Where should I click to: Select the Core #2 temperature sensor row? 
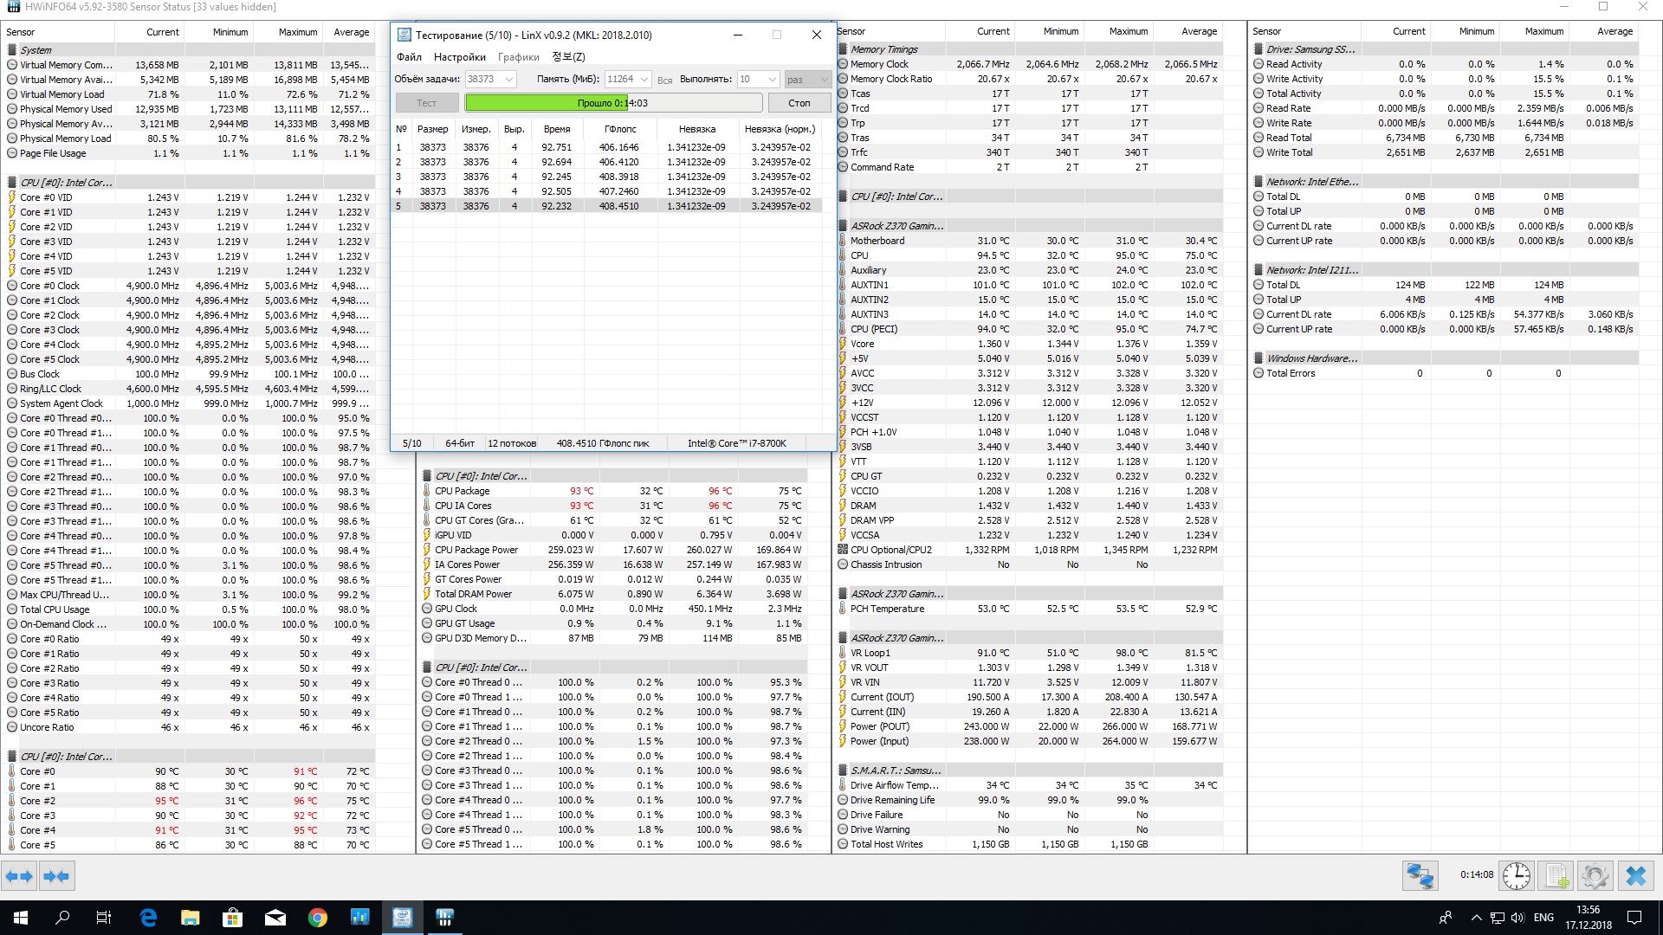pyautogui.click(x=37, y=801)
